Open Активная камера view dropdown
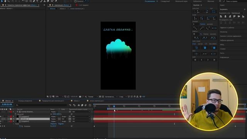Image resolution: width=247 pixels, height=139 pixels. pos(111,97)
